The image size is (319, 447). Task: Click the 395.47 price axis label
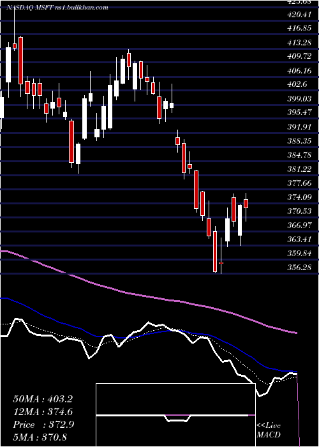coord(299,112)
